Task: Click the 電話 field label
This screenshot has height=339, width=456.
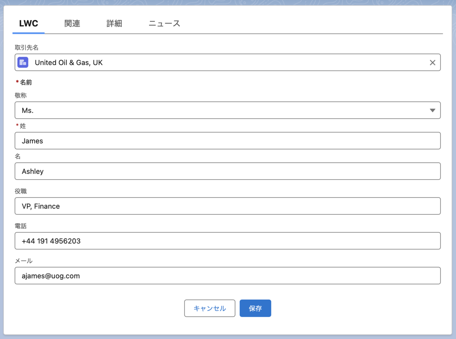Action: point(21,226)
